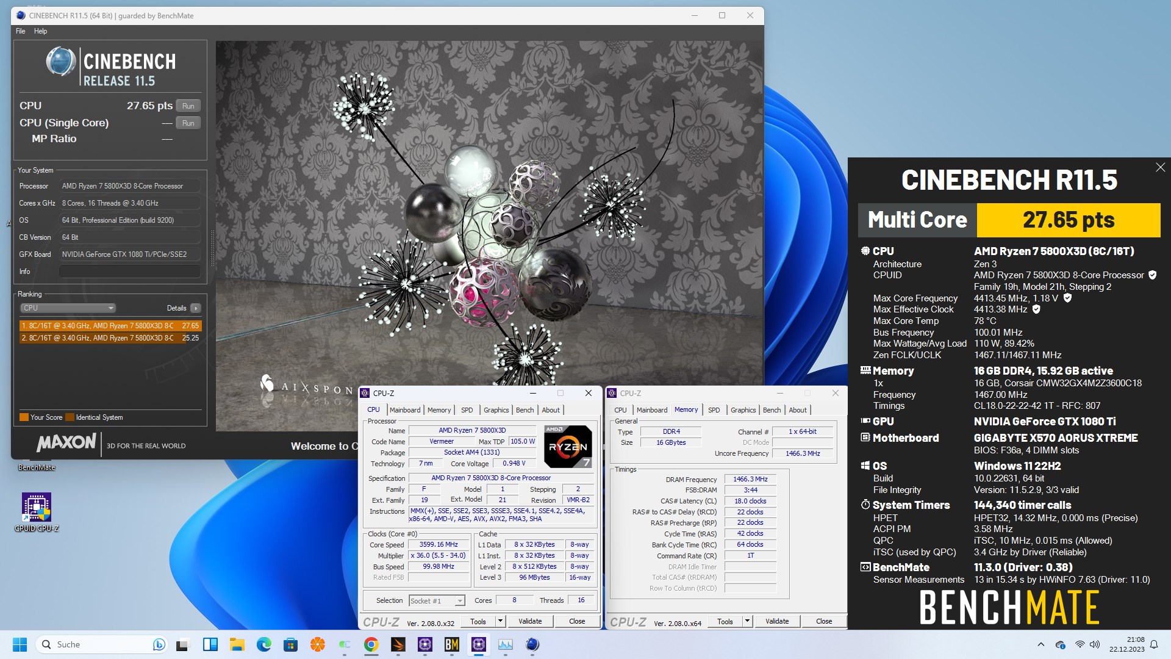Viewport: 1171px width, 659px height.
Task: Click Tools button in right CPU-Z
Action: [x=725, y=621]
